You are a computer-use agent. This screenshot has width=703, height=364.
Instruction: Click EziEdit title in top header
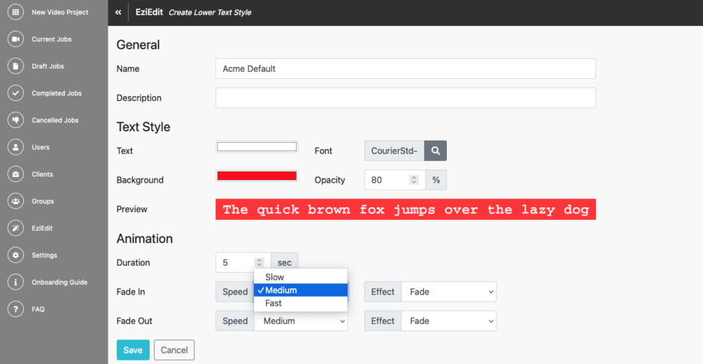[x=149, y=12]
